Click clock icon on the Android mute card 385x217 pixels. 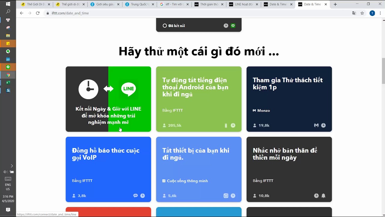pos(233,125)
